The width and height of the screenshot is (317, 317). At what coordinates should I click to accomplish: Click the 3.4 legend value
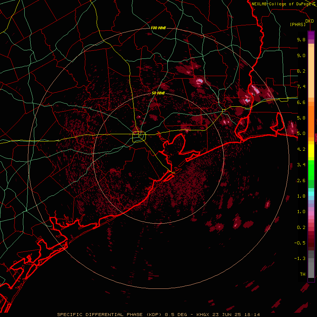pyautogui.click(x=301, y=165)
